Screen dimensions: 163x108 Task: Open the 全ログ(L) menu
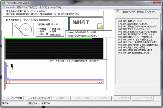tap(44, 8)
